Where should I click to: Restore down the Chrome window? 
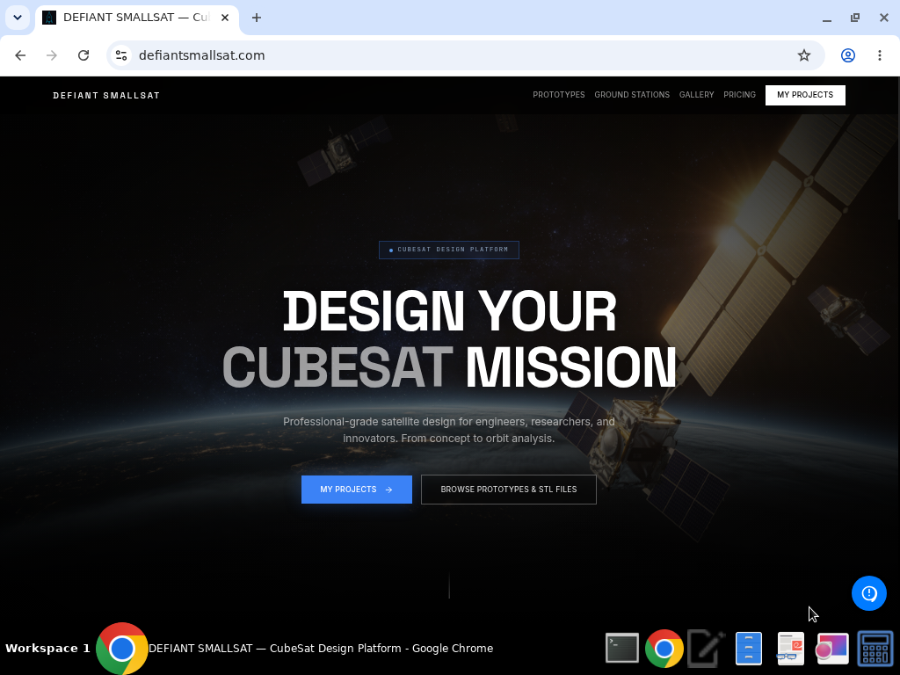(855, 18)
